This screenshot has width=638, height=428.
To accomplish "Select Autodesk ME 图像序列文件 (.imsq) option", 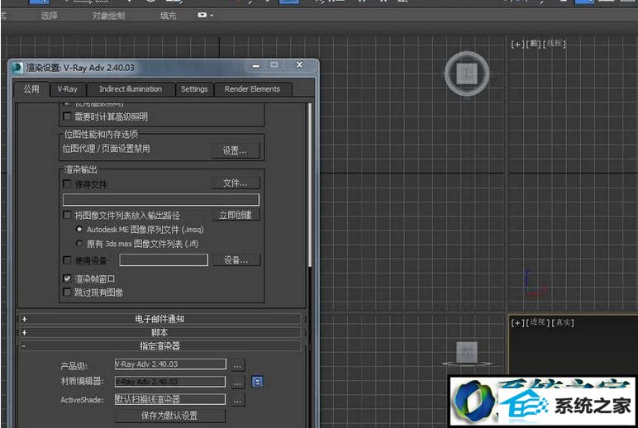I will click(x=79, y=229).
